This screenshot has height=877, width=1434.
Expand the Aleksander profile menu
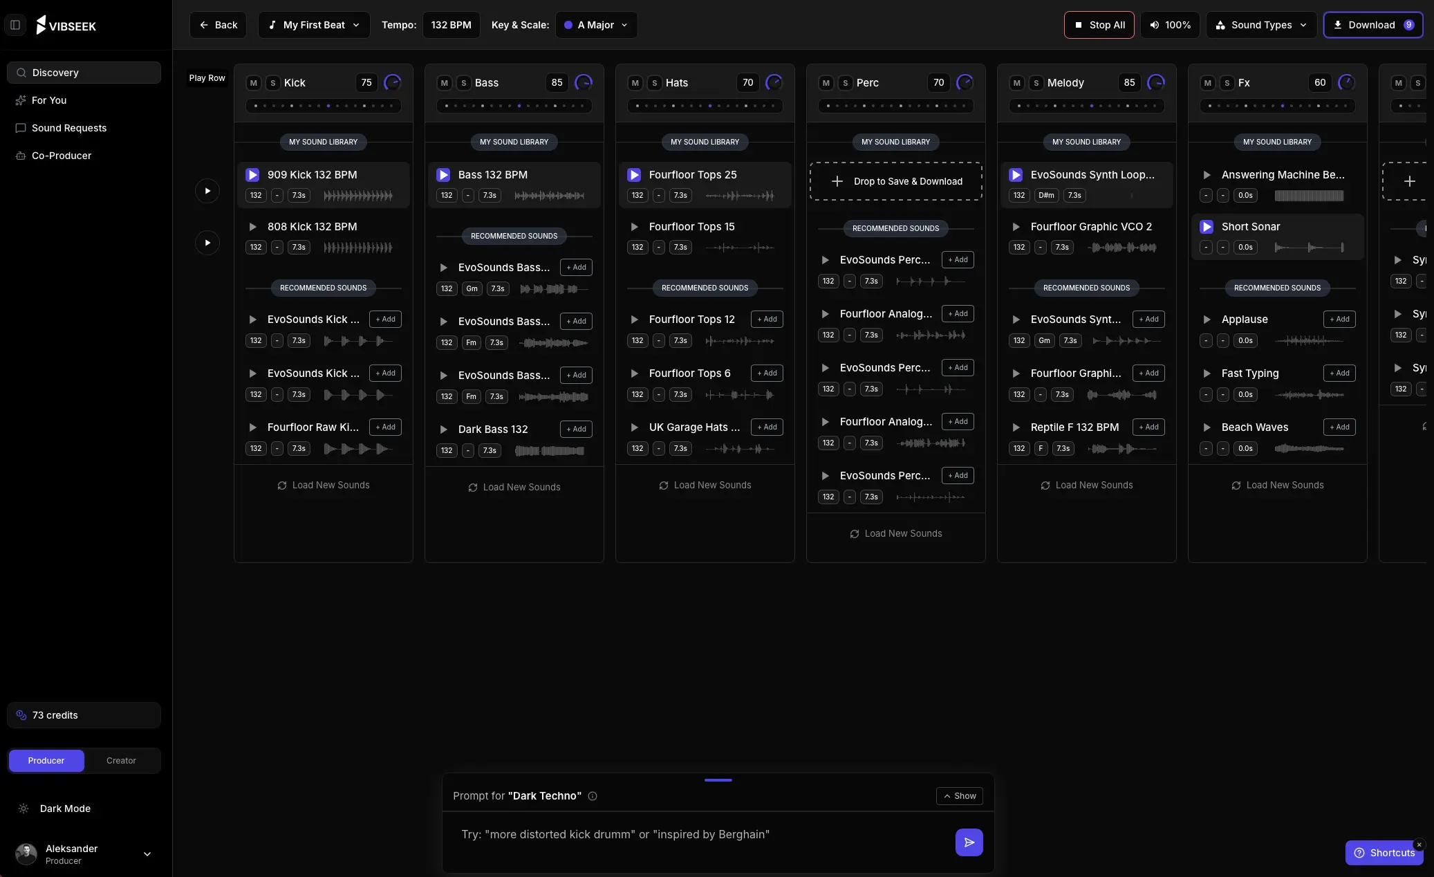pos(147,854)
